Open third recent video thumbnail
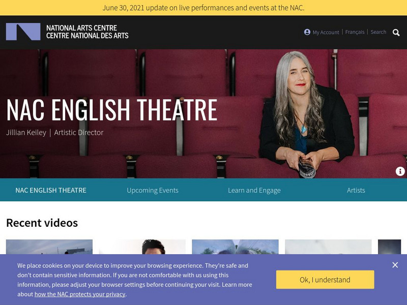Screen dimensions: 407x305 click(x=235, y=247)
